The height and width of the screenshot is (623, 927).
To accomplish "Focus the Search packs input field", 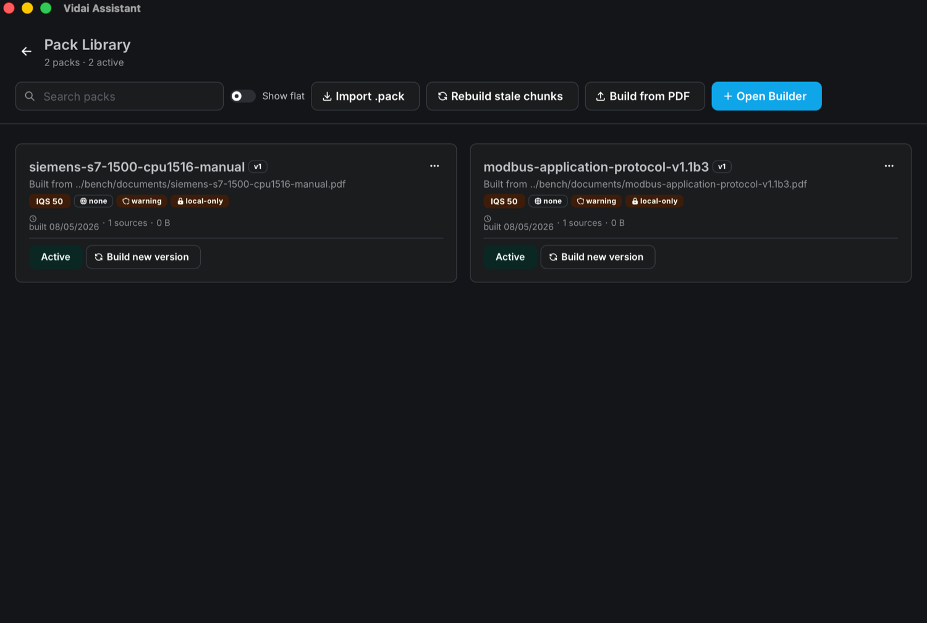I will (119, 96).
